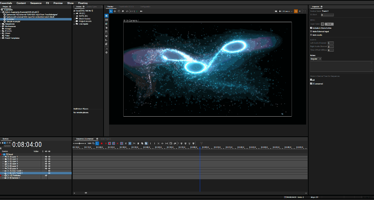The image size is (374, 200).
Task: Toggle visibility eye for Layer 1
Action: click(x=46, y=157)
